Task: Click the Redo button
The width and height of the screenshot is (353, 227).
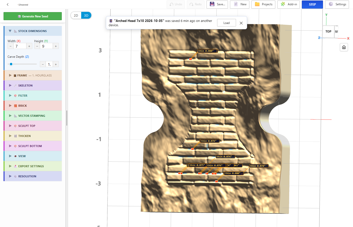Action: click(x=196, y=4)
